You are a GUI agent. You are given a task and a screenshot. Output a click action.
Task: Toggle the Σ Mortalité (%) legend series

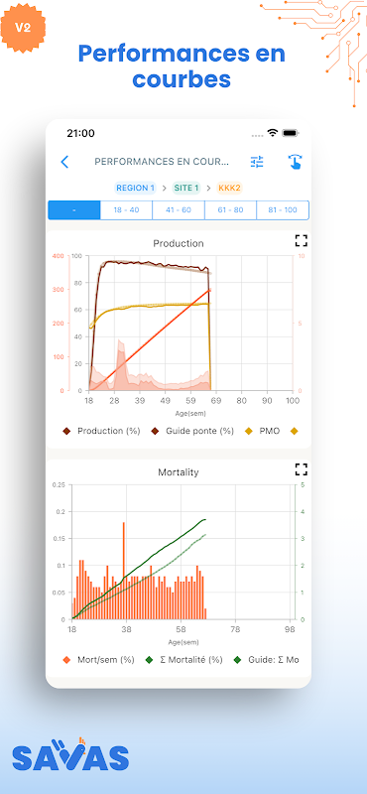184,660
